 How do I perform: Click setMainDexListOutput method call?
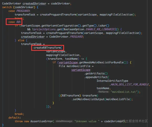tap(89, 99)
